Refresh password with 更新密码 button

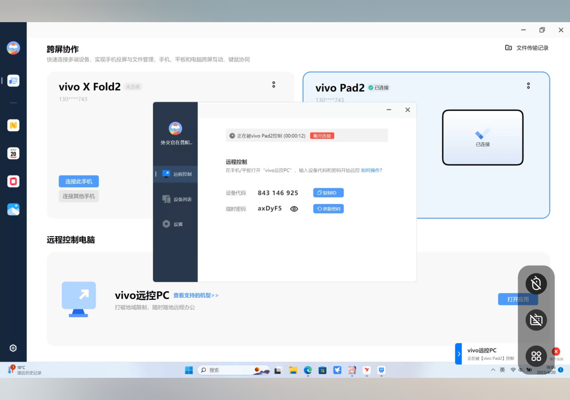pos(328,209)
